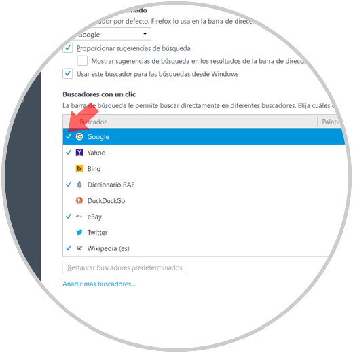This screenshot has width=353, height=353.
Task: Select the Yahoo row in the list
Action: [204, 153]
